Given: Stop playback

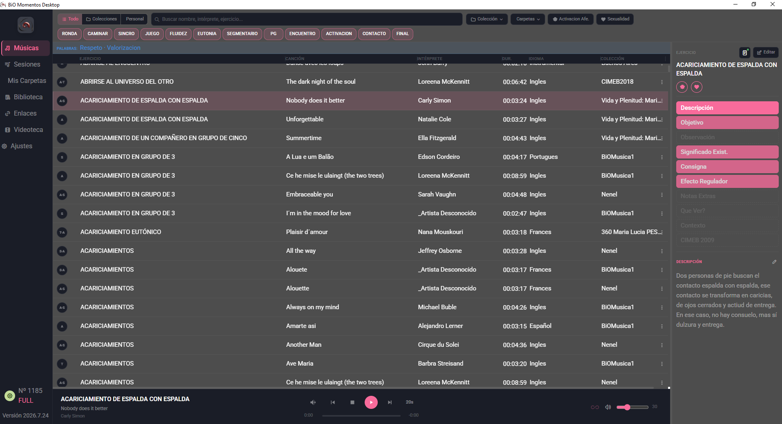Looking at the screenshot, I should pyautogui.click(x=352, y=402).
